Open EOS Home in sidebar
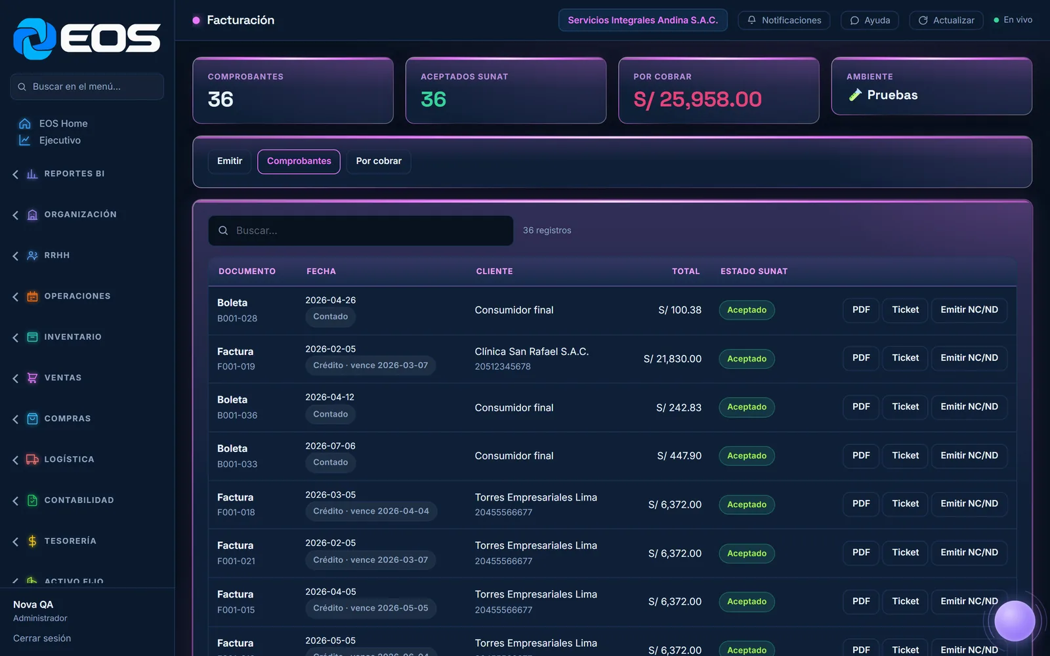The width and height of the screenshot is (1050, 656). tap(63, 123)
